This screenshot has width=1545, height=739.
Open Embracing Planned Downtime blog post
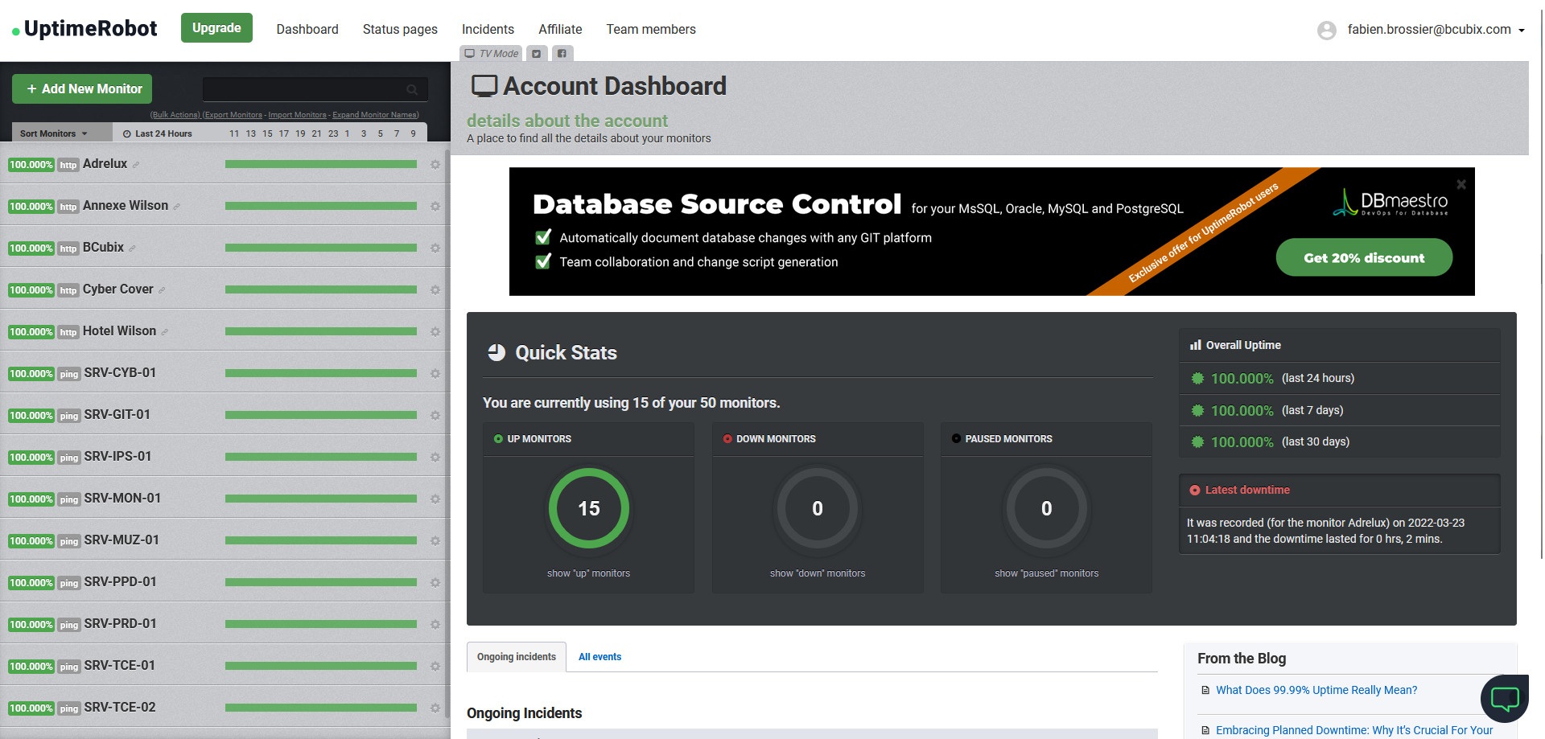coord(1354,730)
